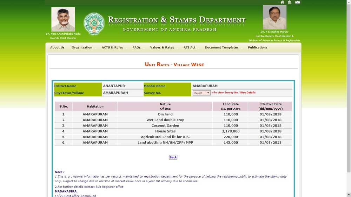Click the Dry land row text
Viewport: 351px width, 197px height.
[x=165, y=114]
